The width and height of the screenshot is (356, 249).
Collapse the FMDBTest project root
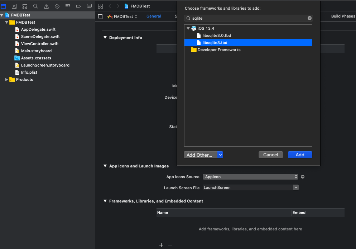coord(2,15)
